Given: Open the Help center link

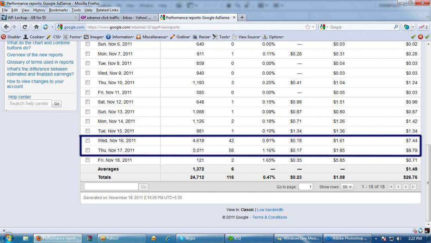Looking at the screenshot, I should point(20,96).
